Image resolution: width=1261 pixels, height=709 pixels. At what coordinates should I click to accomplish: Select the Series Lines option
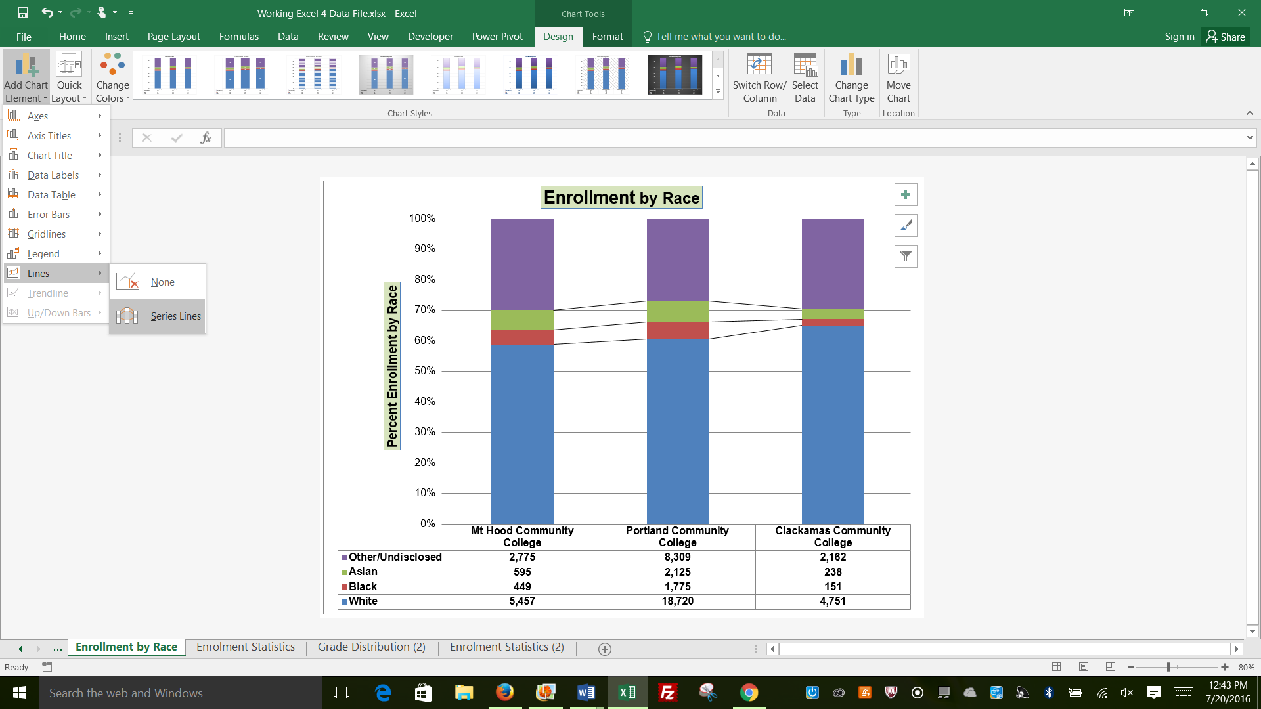(x=176, y=315)
